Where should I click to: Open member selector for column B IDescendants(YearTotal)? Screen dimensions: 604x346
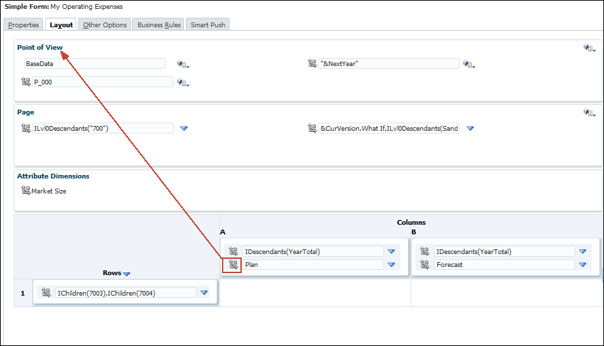pyautogui.click(x=424, y=251)
